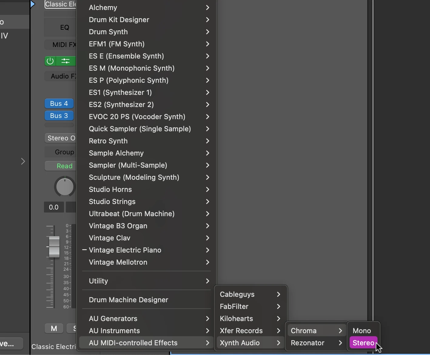This screenshot has height=355, width=430.
Task: Toggle the instrument power button
Action: click(x=50, y=61)
